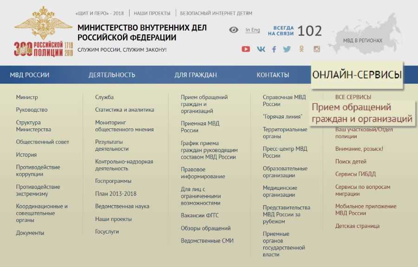Toggle visually impaired mode eye icon
This screenshot has height=267, width=418.
234,30
